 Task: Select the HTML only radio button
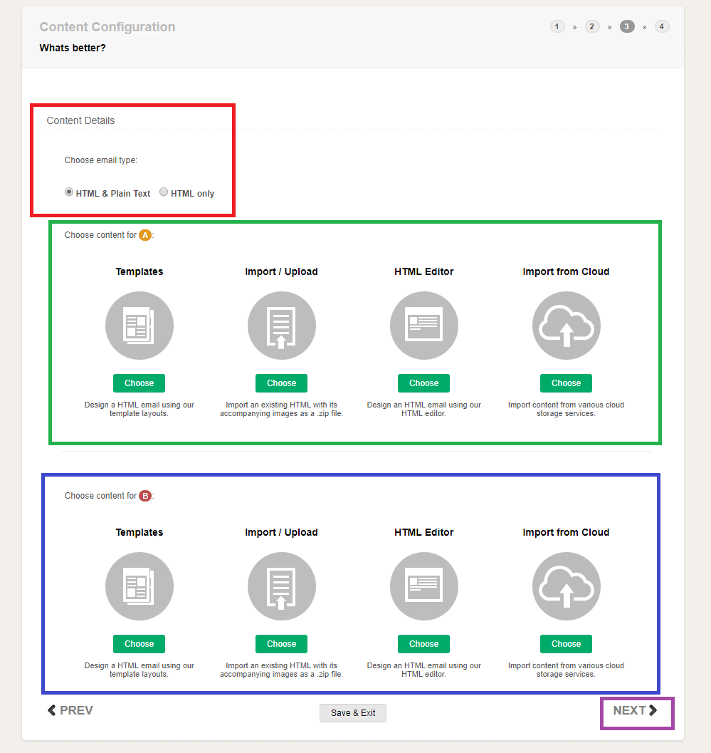point(164,192)
